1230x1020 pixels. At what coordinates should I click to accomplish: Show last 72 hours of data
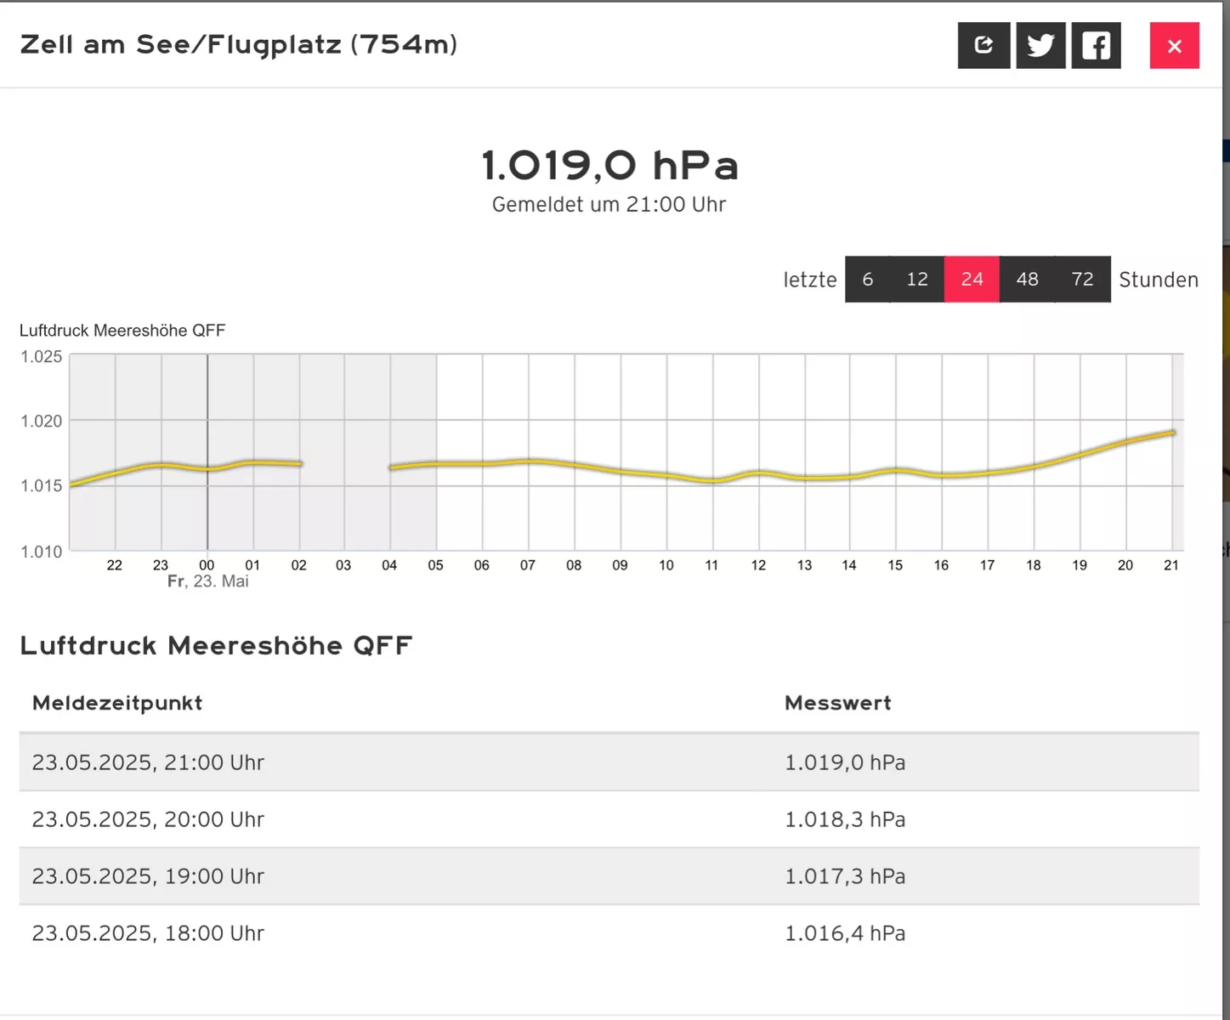(1082, 279)
